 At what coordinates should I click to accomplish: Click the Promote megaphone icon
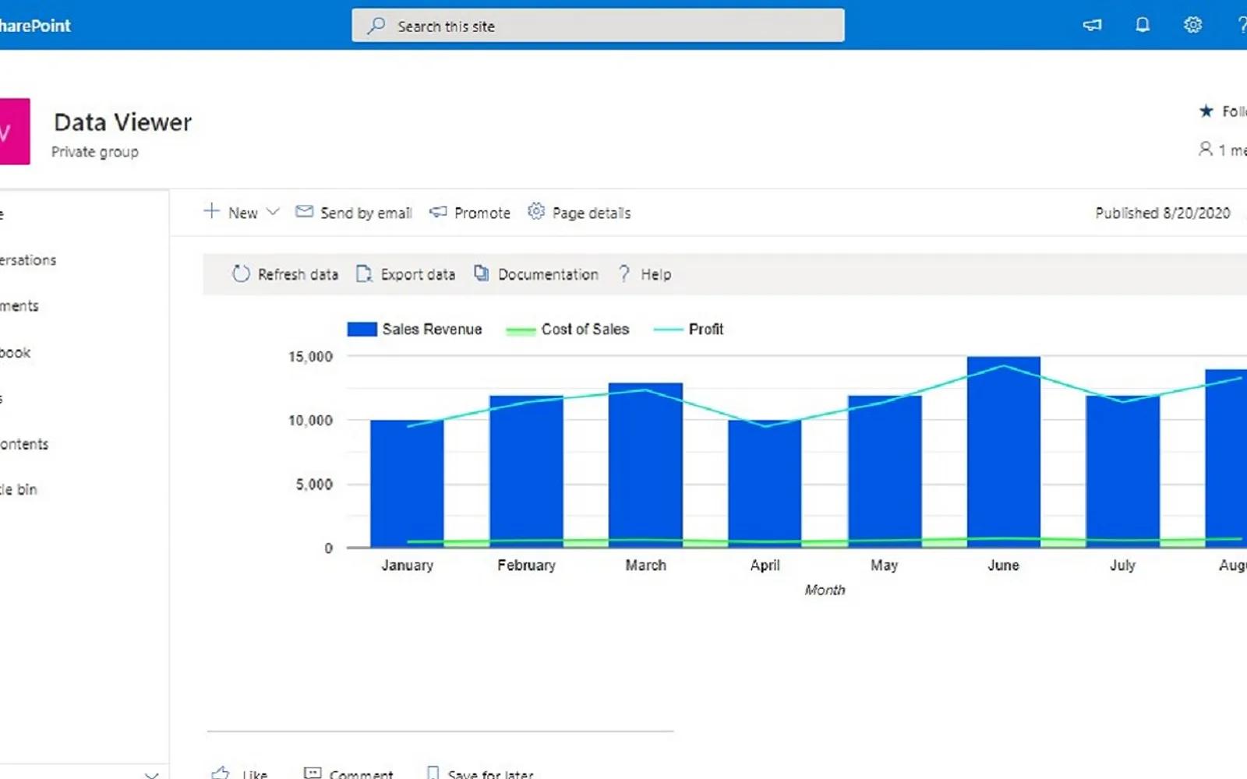438,212
